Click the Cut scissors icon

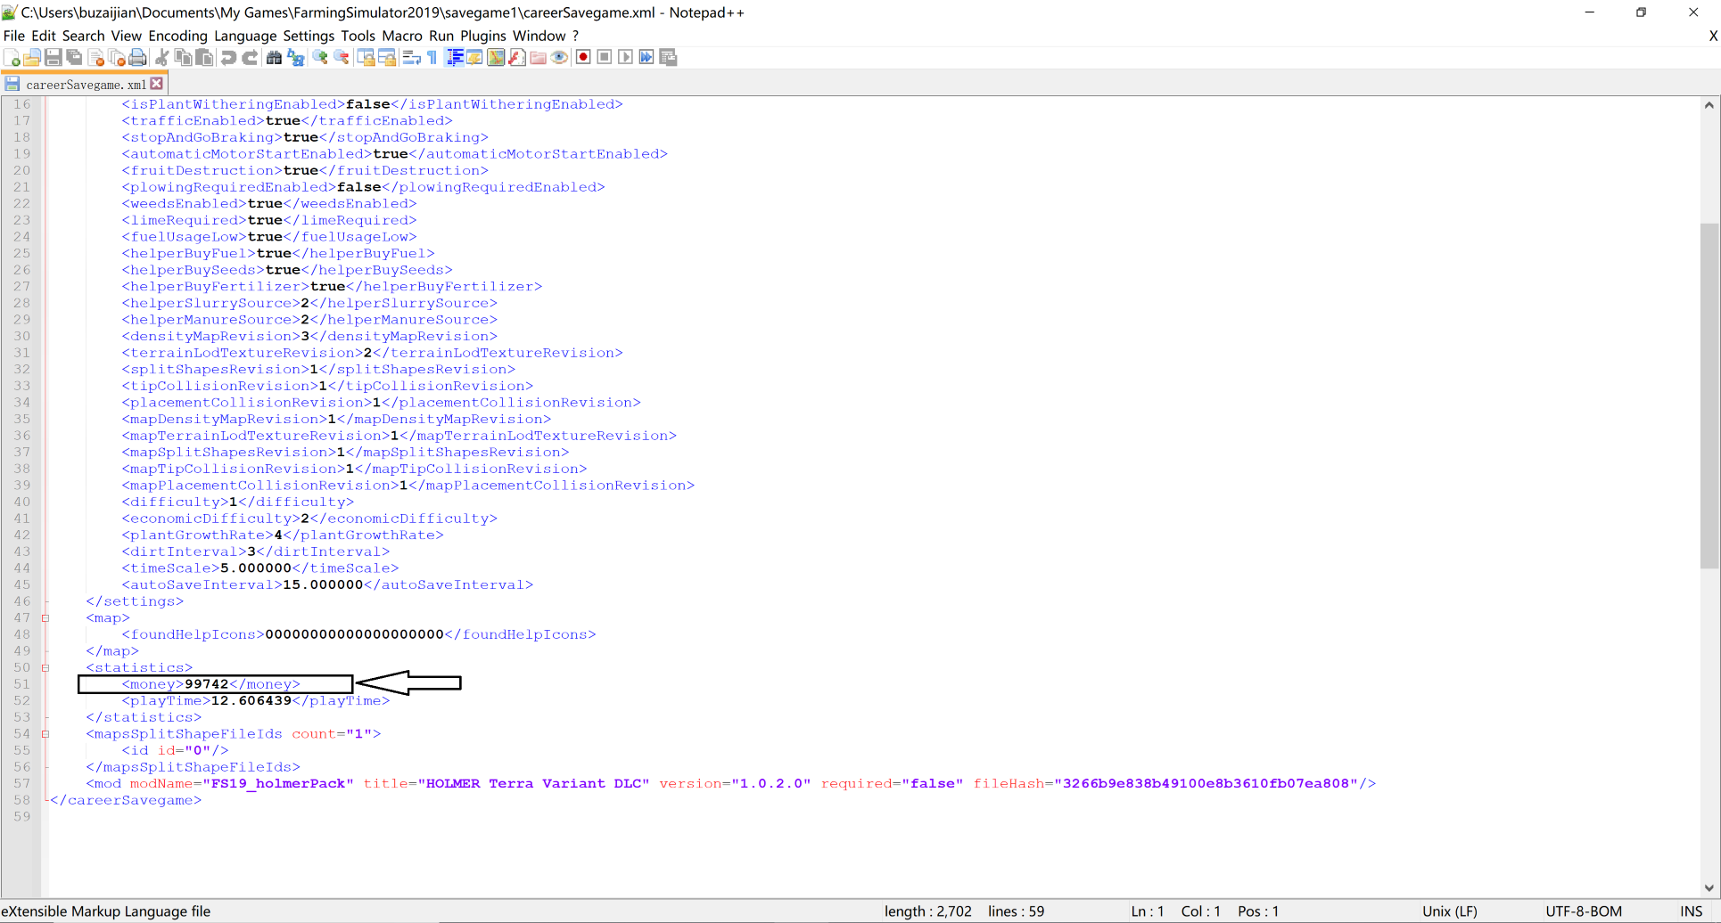tap(162, 58)
